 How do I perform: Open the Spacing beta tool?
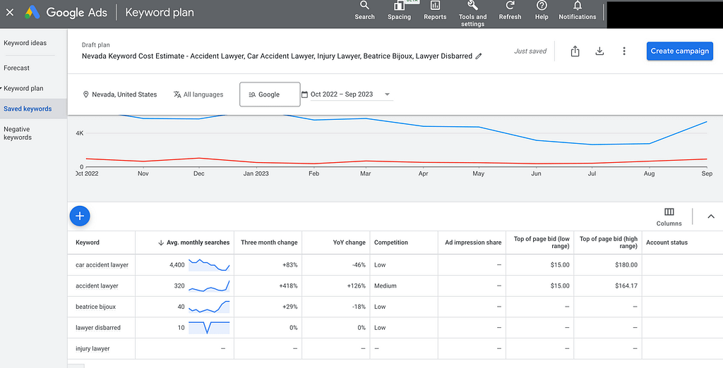point(399,11)
